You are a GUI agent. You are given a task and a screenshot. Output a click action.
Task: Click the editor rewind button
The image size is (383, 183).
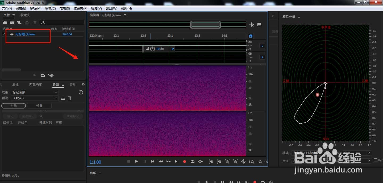point(161,161)
